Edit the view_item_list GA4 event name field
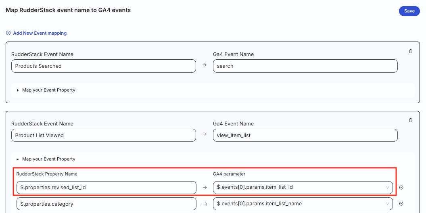Image resolution: width=426 pixels, height=213 pixels. coord(305,135)
